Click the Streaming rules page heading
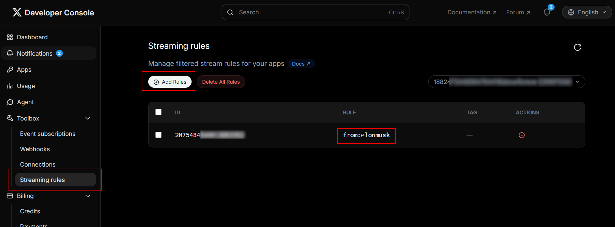The height and width of the screenshot is (227, 615). point(179,46)
